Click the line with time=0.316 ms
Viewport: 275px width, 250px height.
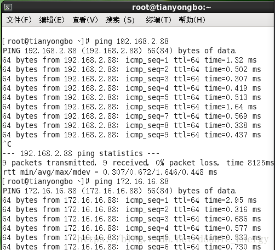tap(131, 209)
